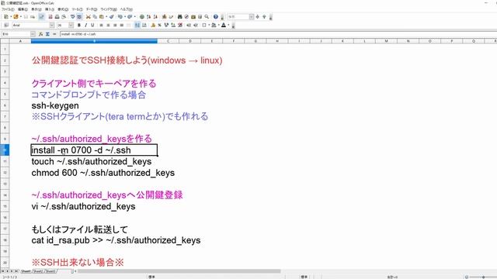Expand the Font Name dropdown showing Arial
This screenshot has width=497, height=279.
pyautogui.click(x=52, y=25)
